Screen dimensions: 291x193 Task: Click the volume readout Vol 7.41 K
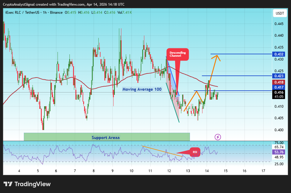coord(125,13)
